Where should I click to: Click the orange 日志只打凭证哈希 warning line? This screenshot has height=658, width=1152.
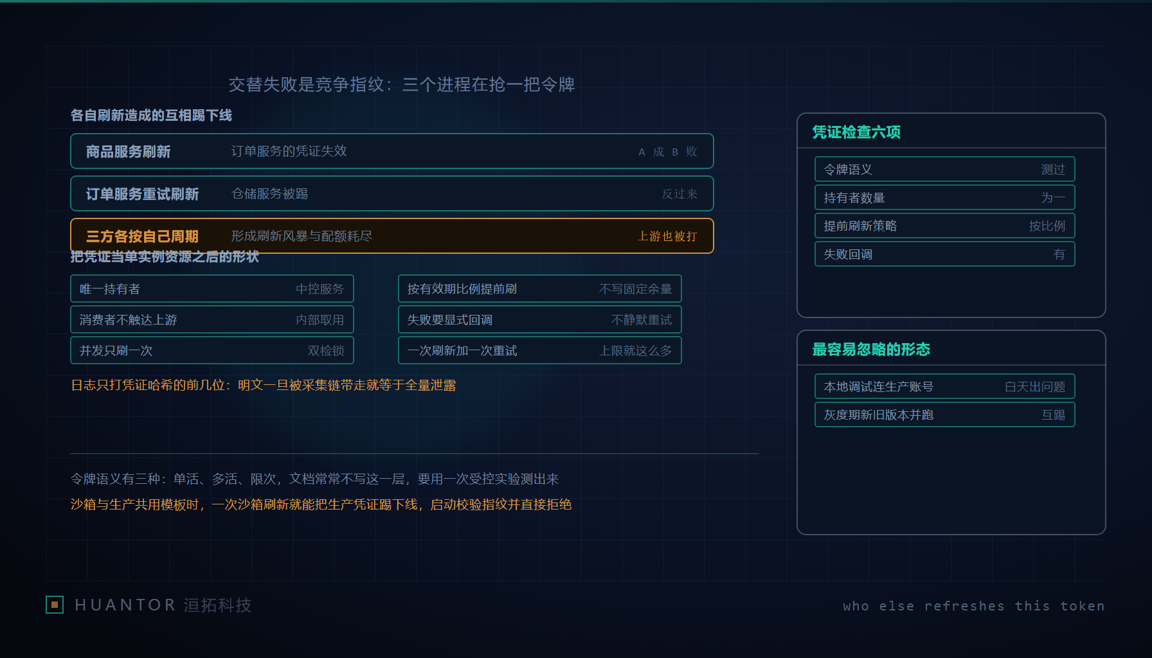click(x=264, y=385)
